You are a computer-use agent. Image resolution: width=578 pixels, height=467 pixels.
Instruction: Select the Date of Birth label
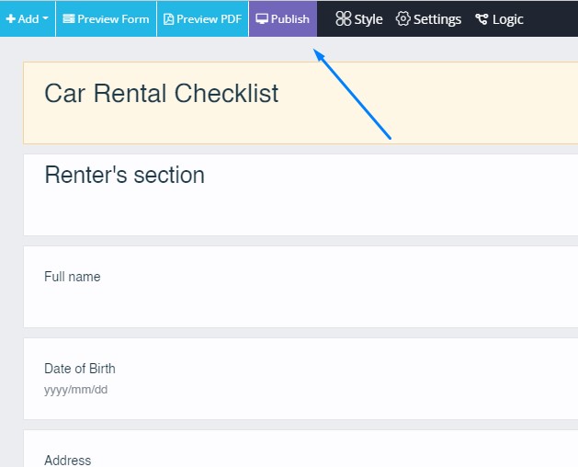click(x=80, y=369)
